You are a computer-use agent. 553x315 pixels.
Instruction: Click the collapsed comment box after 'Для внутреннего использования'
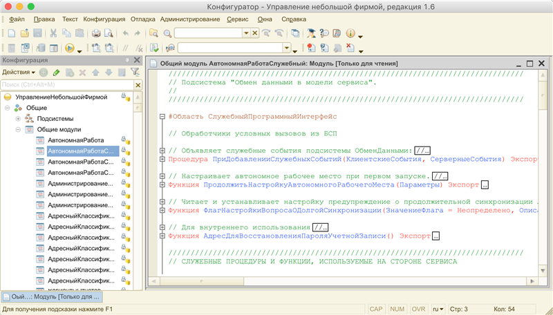[320, 227]
